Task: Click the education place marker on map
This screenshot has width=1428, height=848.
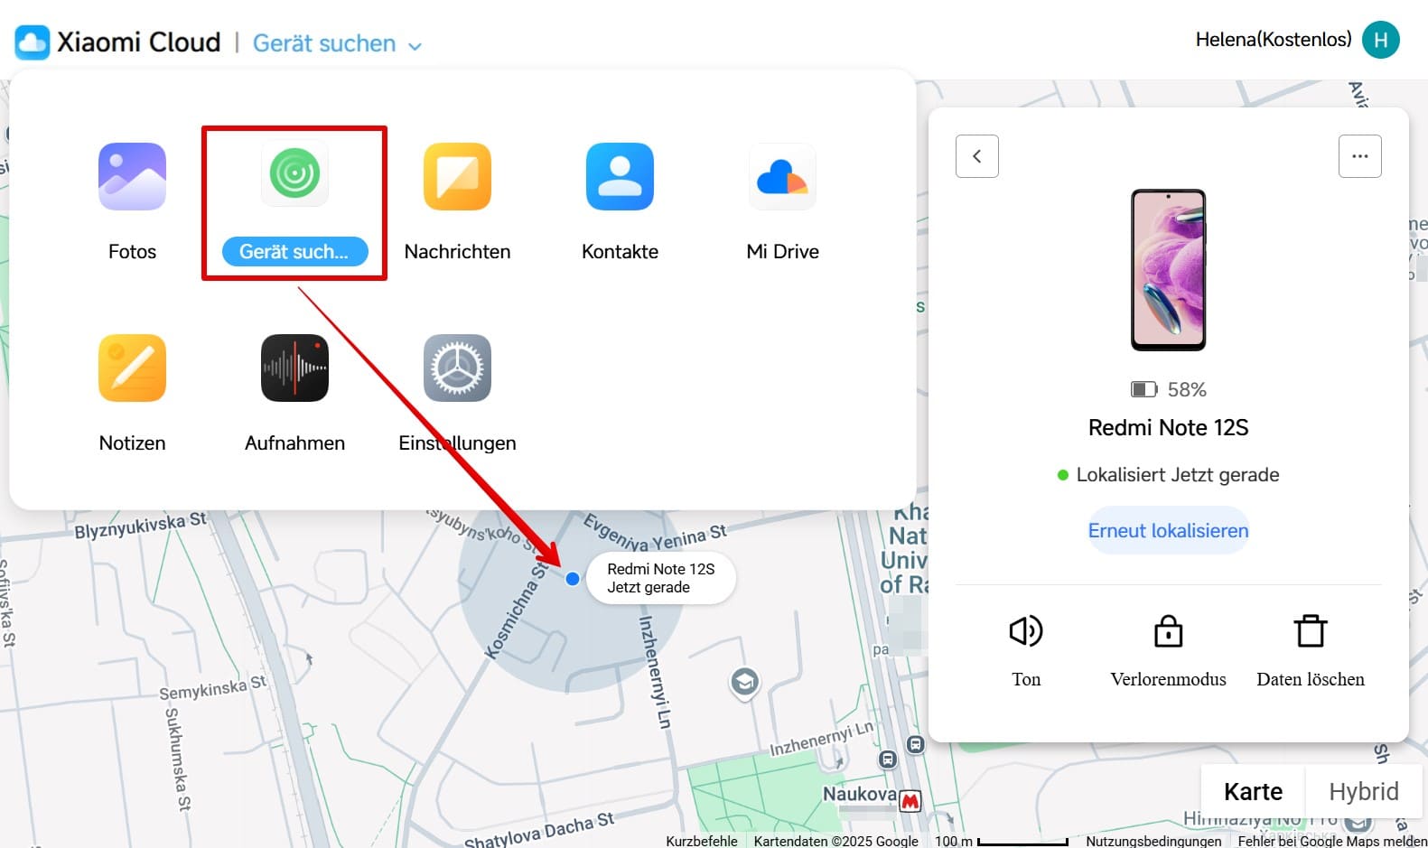Action: point(744,682)
